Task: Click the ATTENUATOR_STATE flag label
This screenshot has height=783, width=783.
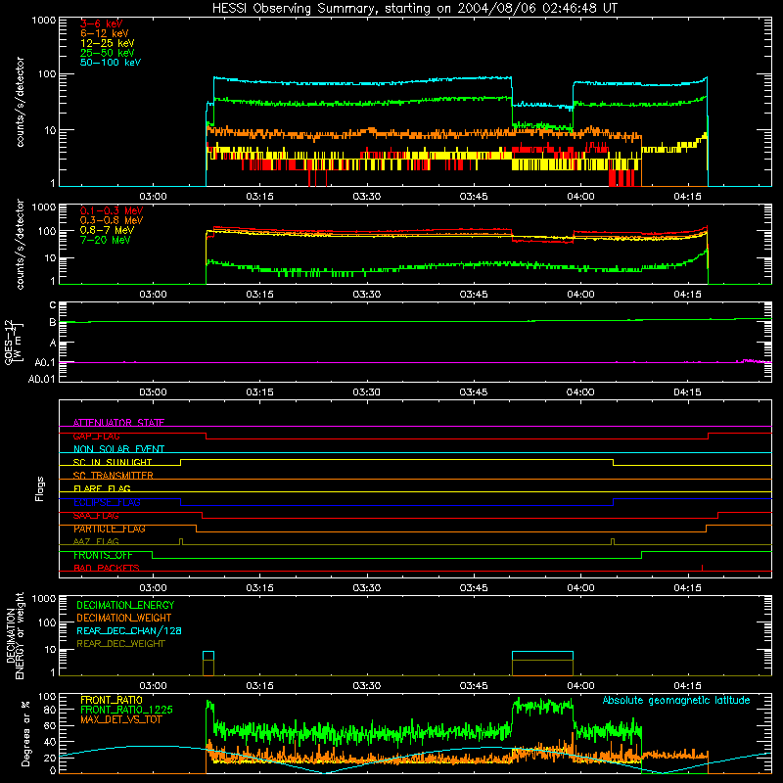Action: [118, 423]
